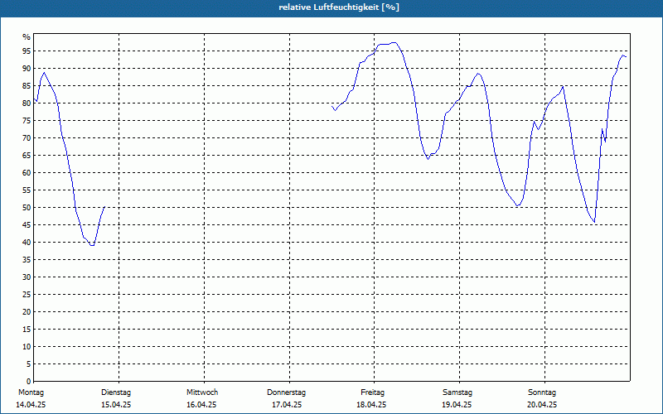Click the '16.04.25' date label

201,405
